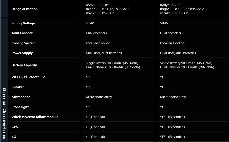Click the Microphone row heading
The height and width of the screenshot is (142, 229).
(x=21, y=97)
